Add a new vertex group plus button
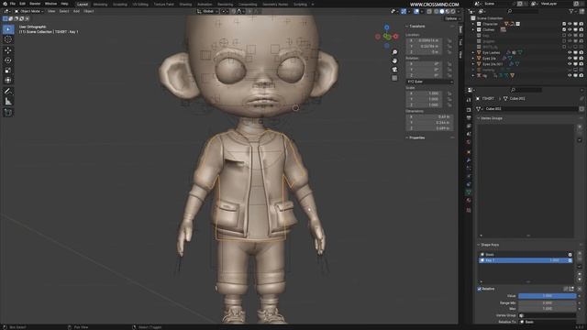The width and height of the screenshot is (587, 330). 580,126
